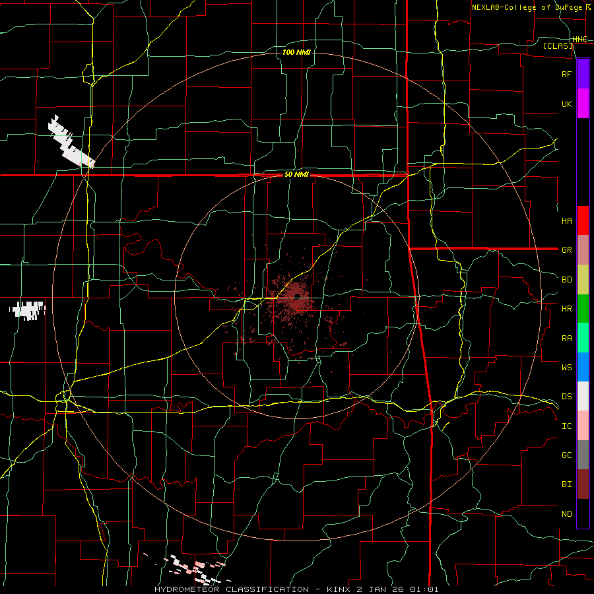The width and height of the screenshot is (594, 594).
Task: Click the 'HYDROMETEOR CLASSIFICATION' caption text
Action: 232,589
